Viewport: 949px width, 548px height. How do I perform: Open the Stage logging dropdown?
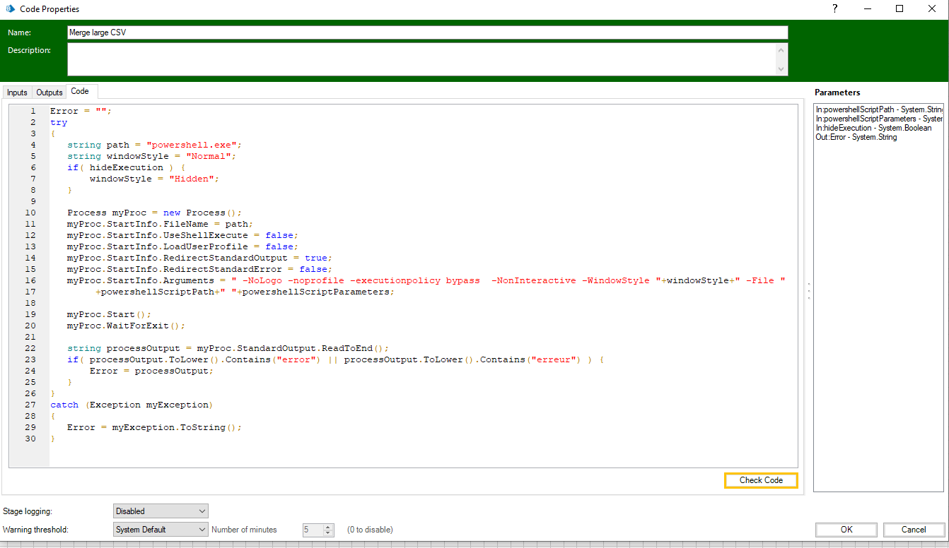pyautogui.click(x=161, y=511)
